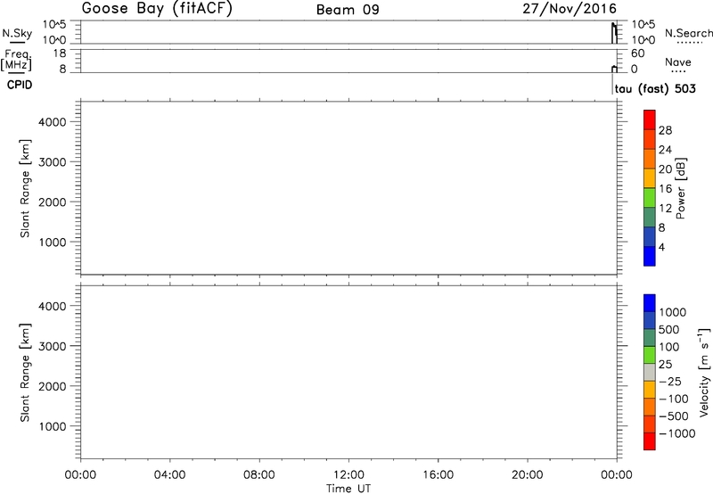713x494 pixels.
Task: Pick the orange Power swatch between 20 and 24
Action: [x=650, y=159]
